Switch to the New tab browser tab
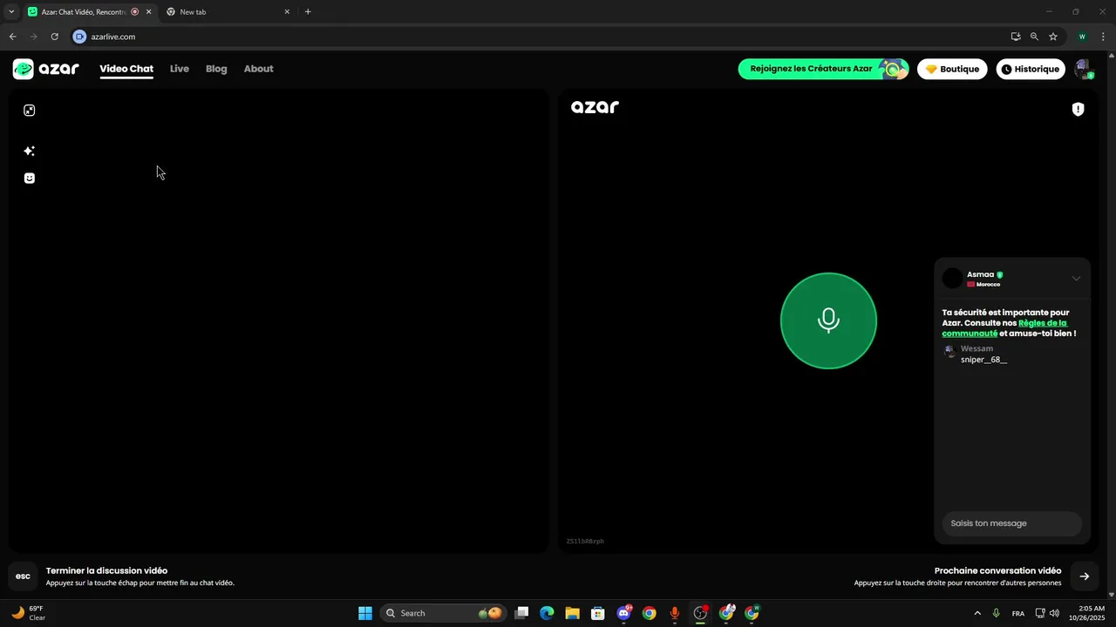 [x=228, y=12]
